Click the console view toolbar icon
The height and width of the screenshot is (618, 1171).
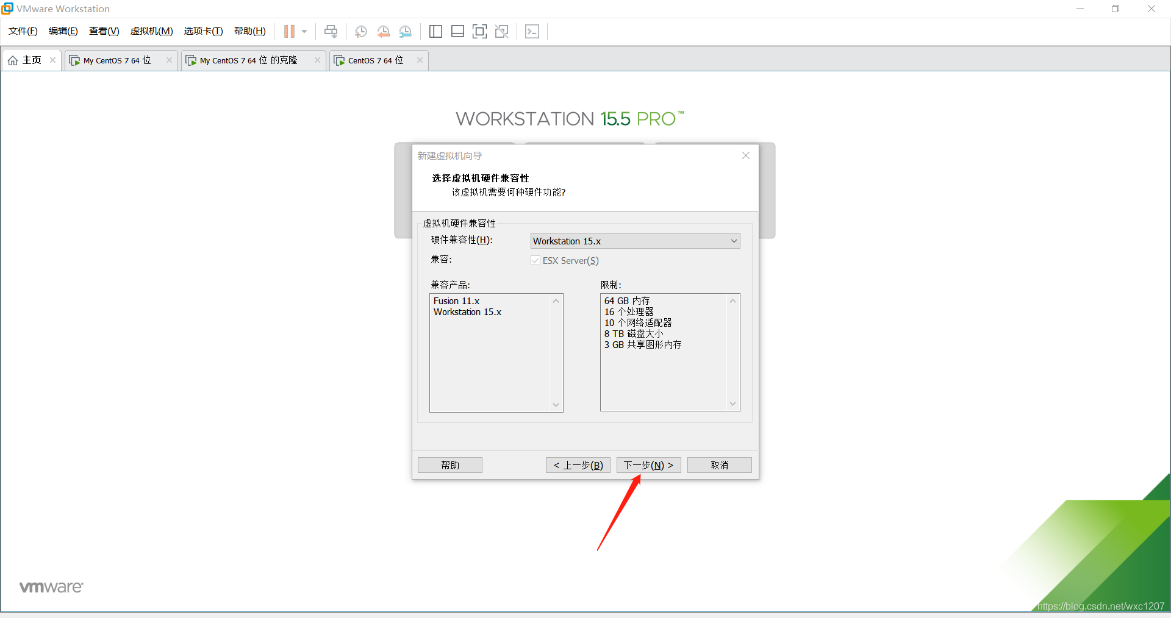pos(532,31)
